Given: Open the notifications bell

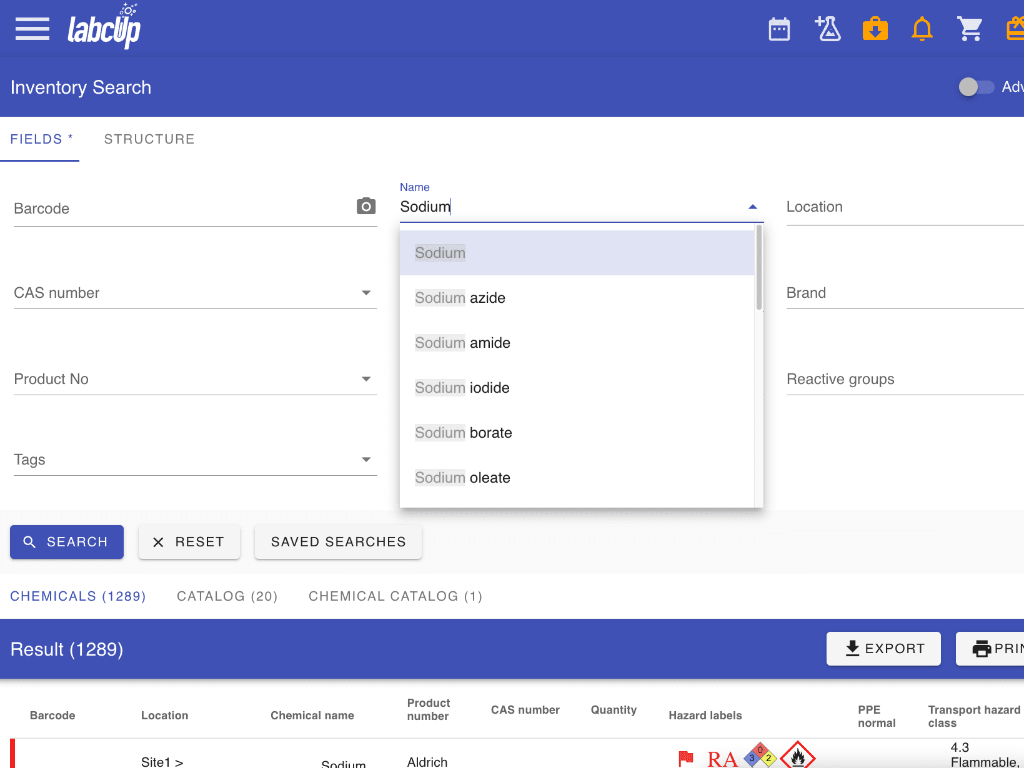Looking at the screenshot, I should (x=922, y=29).
